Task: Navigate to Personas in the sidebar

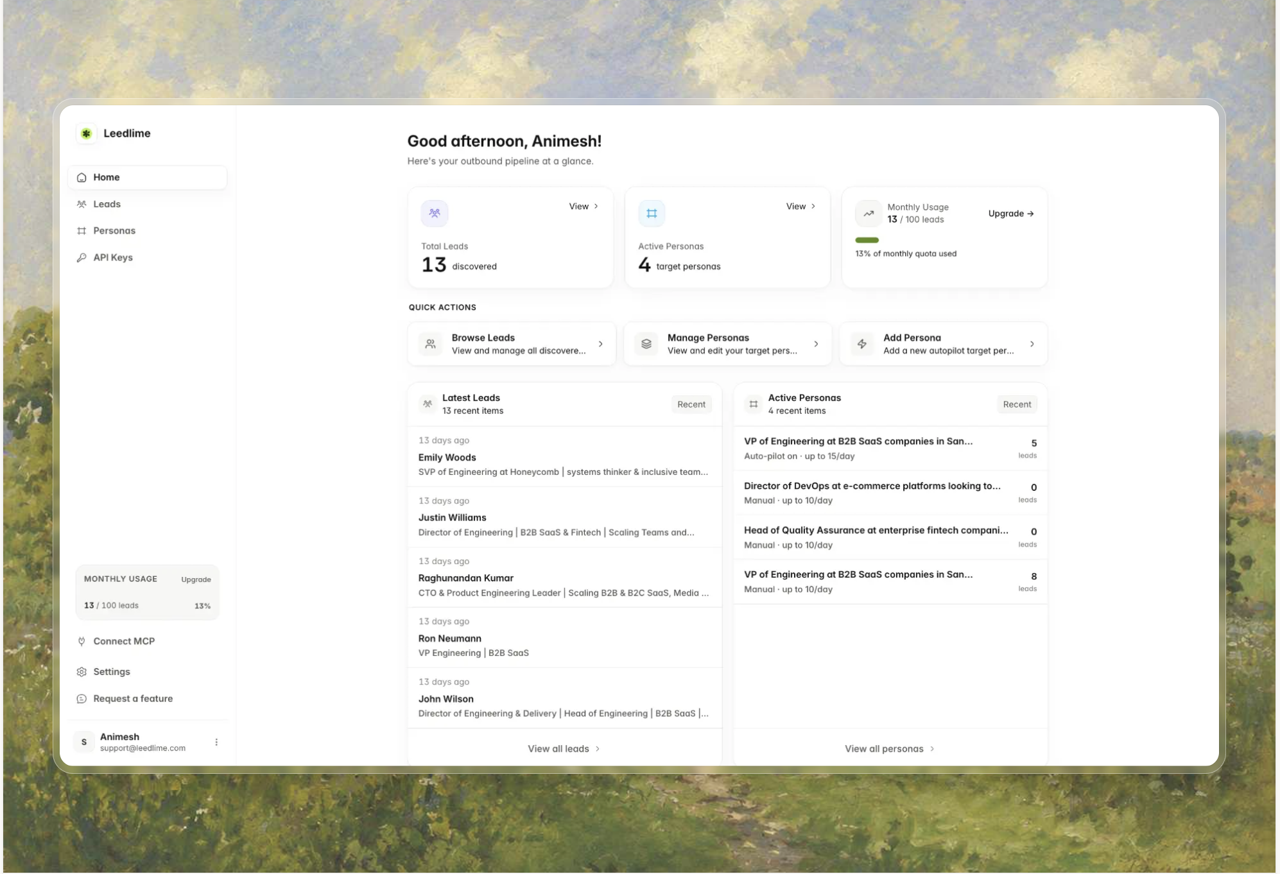Action: point(148,231)
